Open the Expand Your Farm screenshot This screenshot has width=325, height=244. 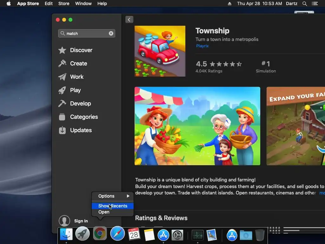pos(296,126)
